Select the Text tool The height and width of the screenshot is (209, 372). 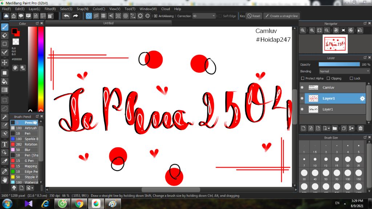pyautogui.click(x=4, y=144)
